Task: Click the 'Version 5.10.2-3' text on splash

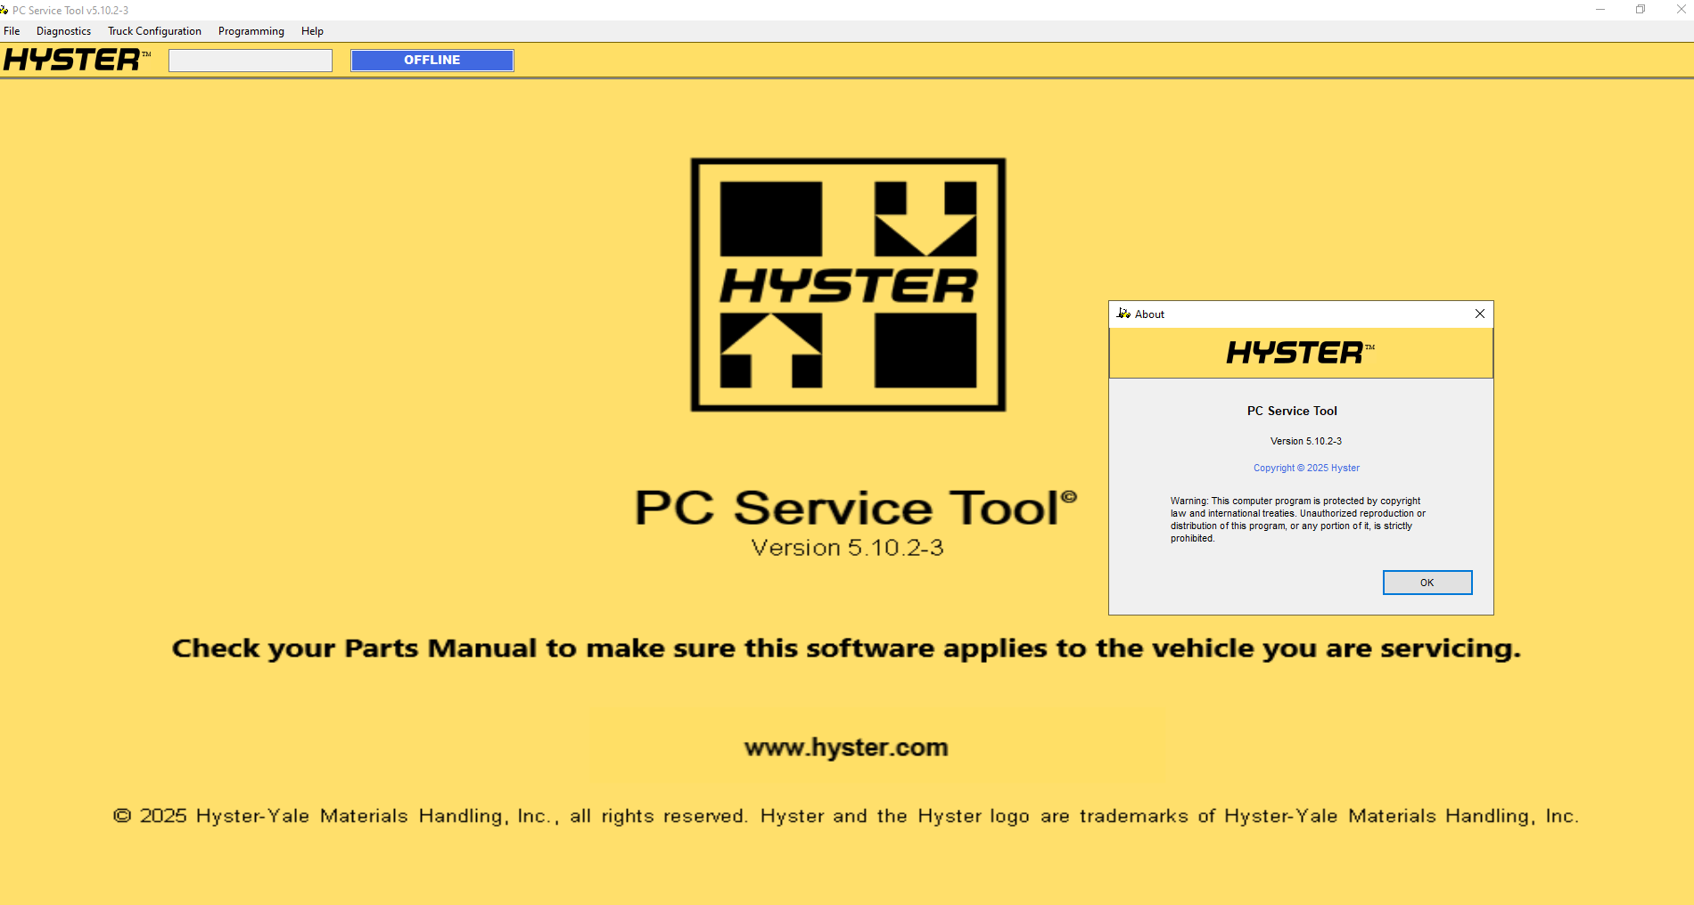Action: coord(847,548)
